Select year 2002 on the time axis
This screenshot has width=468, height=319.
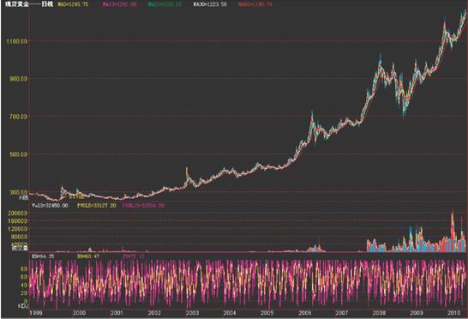pos(154,313)
